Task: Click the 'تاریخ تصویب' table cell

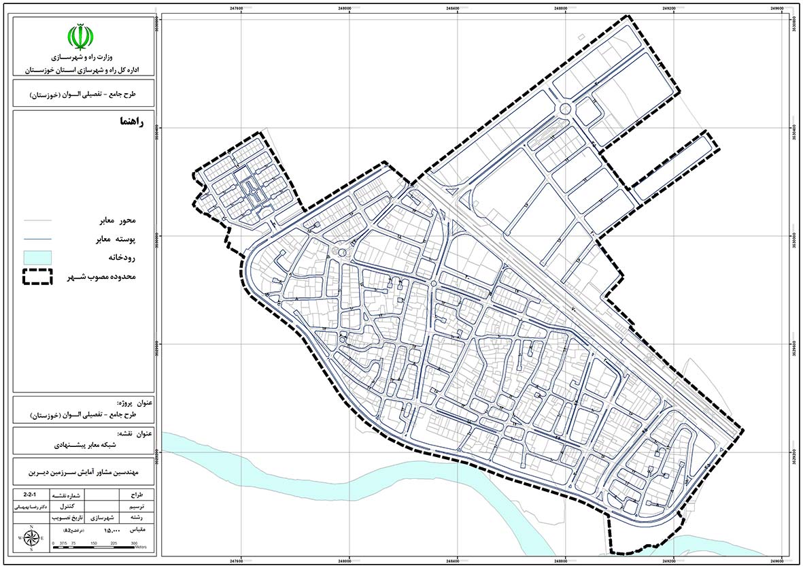Action: pyautogui.click(x=67, y=518)
